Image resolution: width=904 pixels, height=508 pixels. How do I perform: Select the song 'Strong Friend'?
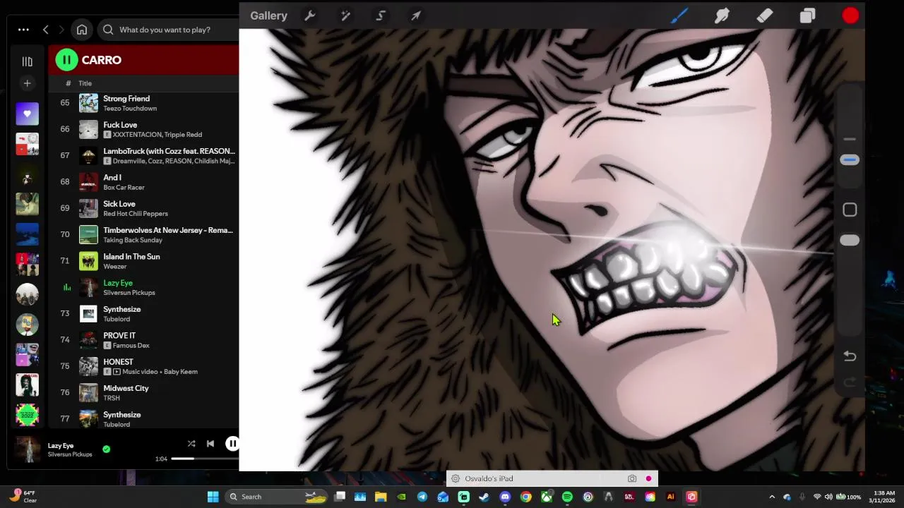(x=126, y=99)
